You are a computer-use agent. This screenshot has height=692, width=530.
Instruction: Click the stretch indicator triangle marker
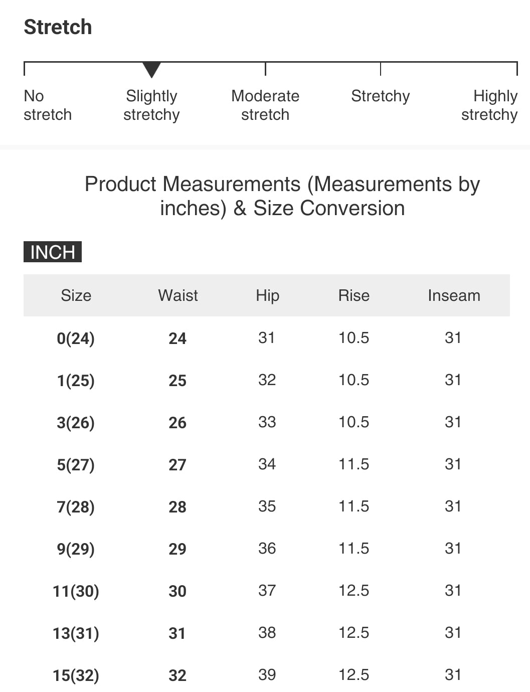point(151,70)
